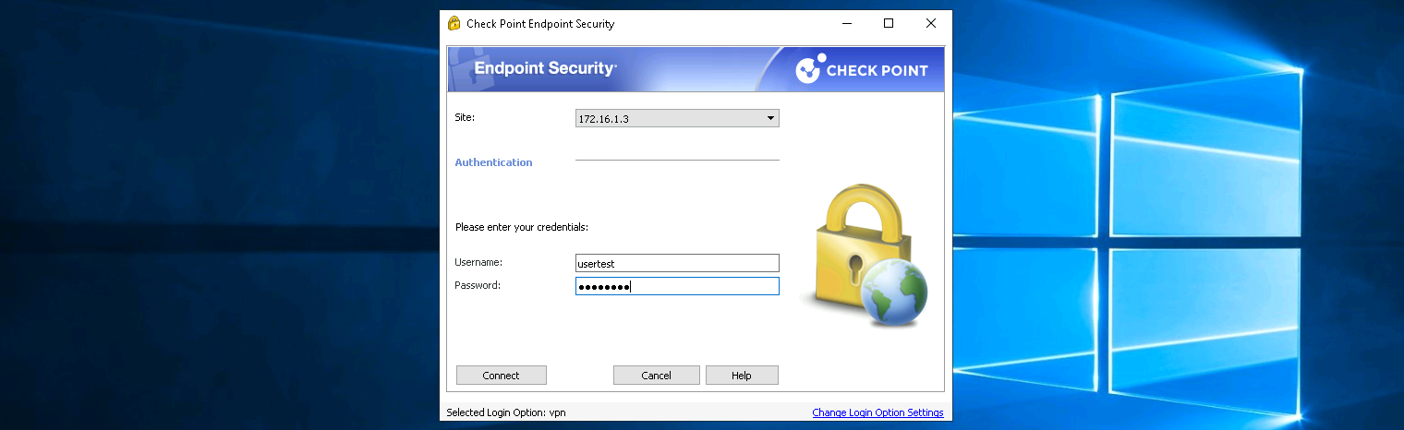Minimize the Endpoint Security window
This screenshot has width=1404, height=430.
846,24
